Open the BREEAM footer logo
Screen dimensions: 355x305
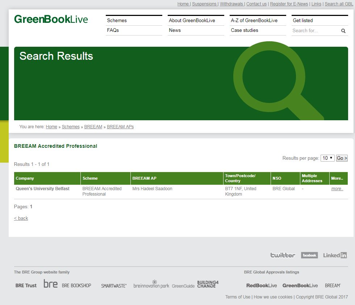point(333,285)
